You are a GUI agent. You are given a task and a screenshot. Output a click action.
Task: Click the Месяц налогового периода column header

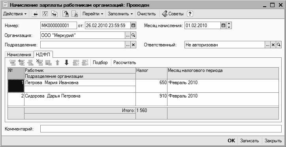(x=223, y=73)
